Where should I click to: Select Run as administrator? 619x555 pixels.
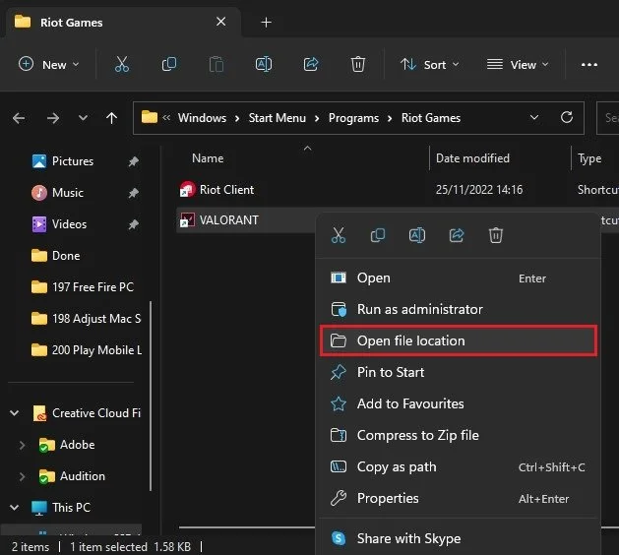[459, 309]
